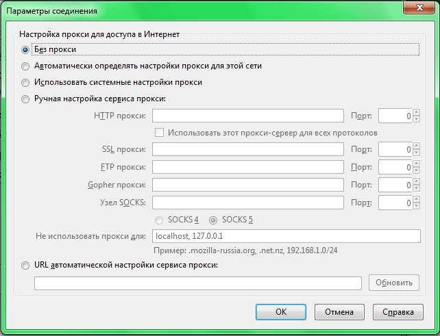Decrease HTTP port with down arrow

(417, 119)
